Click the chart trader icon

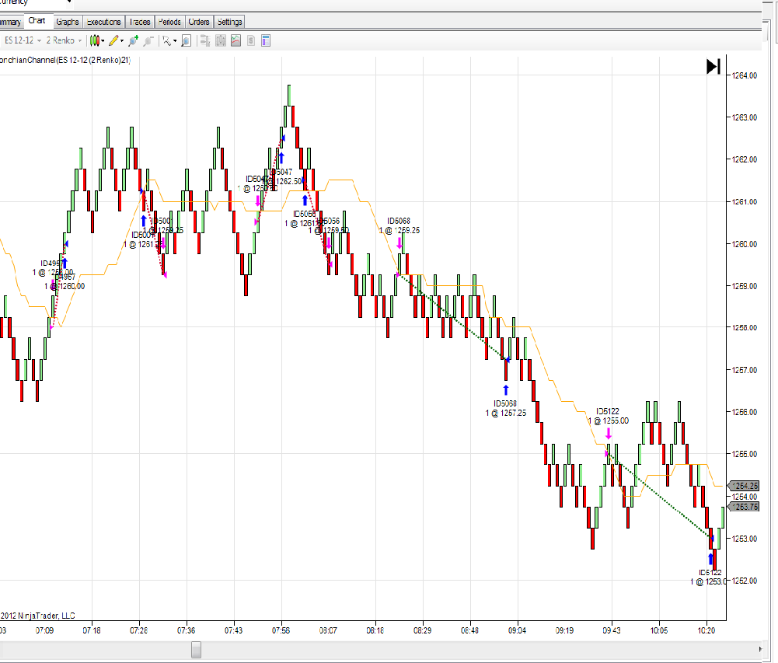coord(205,40)
